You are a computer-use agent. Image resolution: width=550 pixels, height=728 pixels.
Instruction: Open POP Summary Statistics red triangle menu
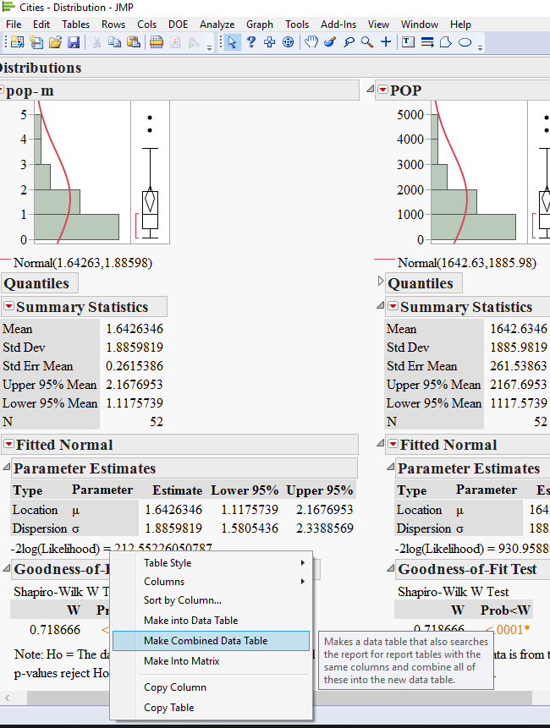[393, 306]
